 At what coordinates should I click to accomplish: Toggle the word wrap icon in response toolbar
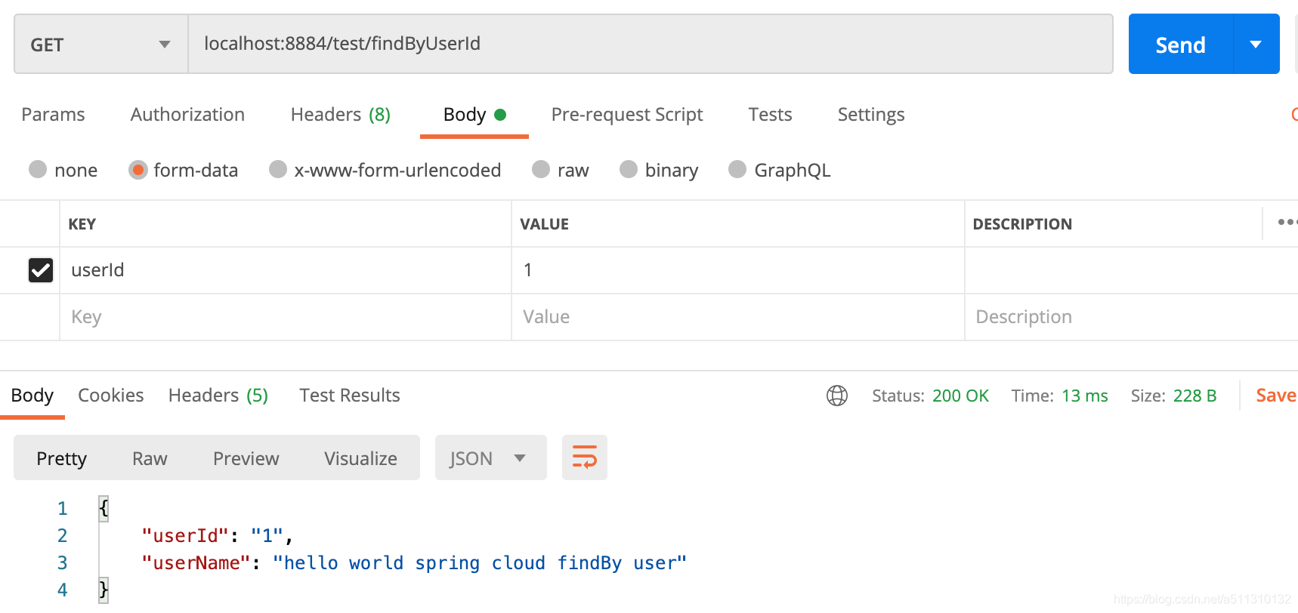click(584, 457)
